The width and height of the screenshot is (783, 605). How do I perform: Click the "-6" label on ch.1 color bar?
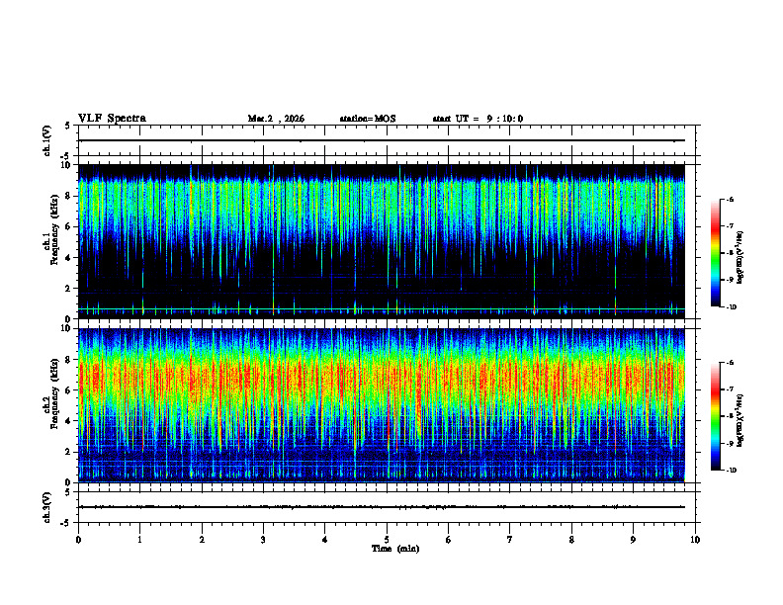point(730,199)
